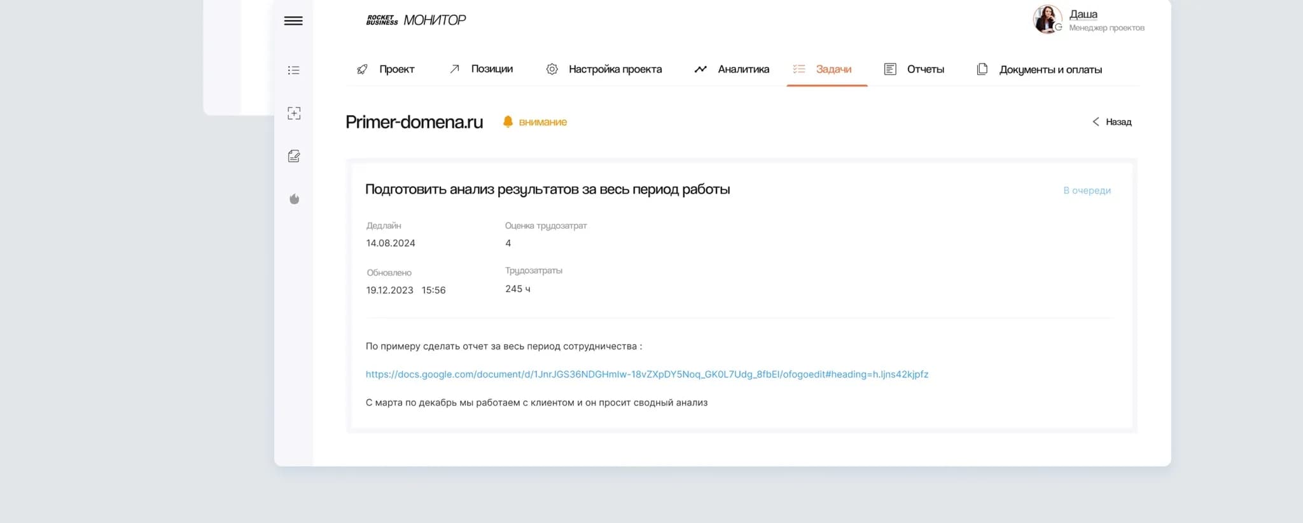The image size is (1303, 523).
Task: Open Документы и оплаты tab
Action: (x=1050, y=70)
